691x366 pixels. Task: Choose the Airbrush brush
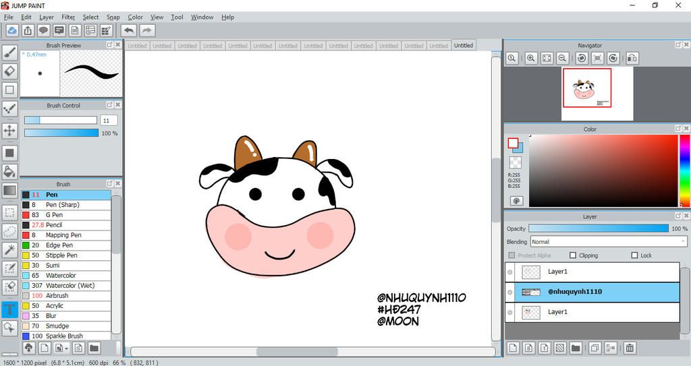pyautogui.click(x=66, y=295)
